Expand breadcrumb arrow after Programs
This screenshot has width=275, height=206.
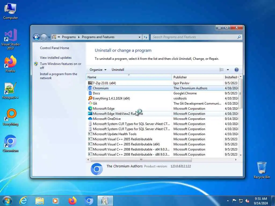pyautogui.click(x=79, y=37)
